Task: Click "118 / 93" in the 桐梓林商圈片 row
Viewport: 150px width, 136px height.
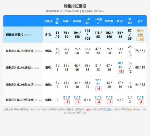Action: 98,35
